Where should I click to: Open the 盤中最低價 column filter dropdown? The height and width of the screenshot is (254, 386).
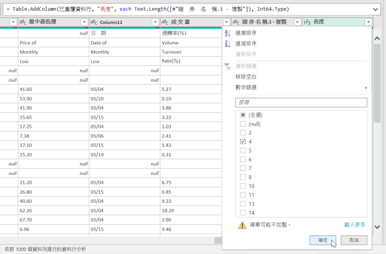click(84, 22)
